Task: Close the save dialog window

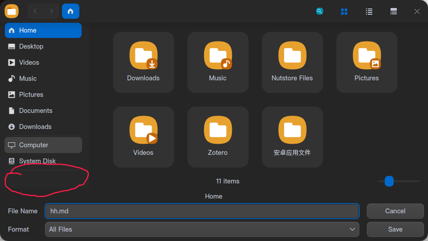Action: (417, 12)
